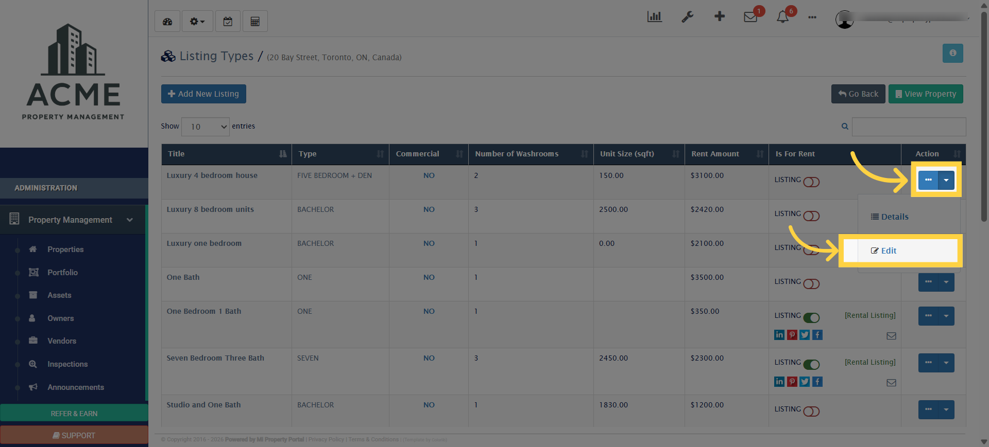Share One Bedroom 1 Bath on Facebook
989x447 pixels.
(x=817, y=335)
